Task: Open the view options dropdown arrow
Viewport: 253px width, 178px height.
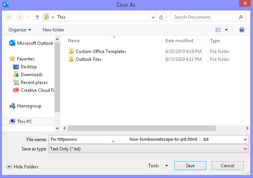Action: (x=226, y=30)
